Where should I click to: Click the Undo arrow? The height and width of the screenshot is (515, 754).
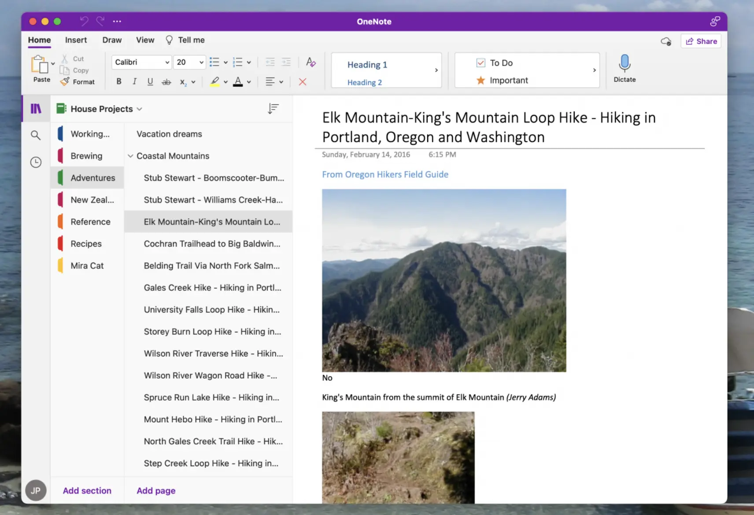tap(84, 21)
